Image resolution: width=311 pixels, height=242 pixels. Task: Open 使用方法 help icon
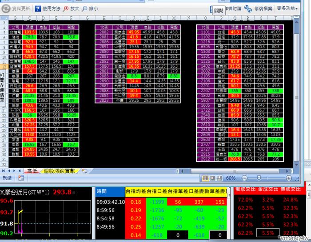coord(38,8)
